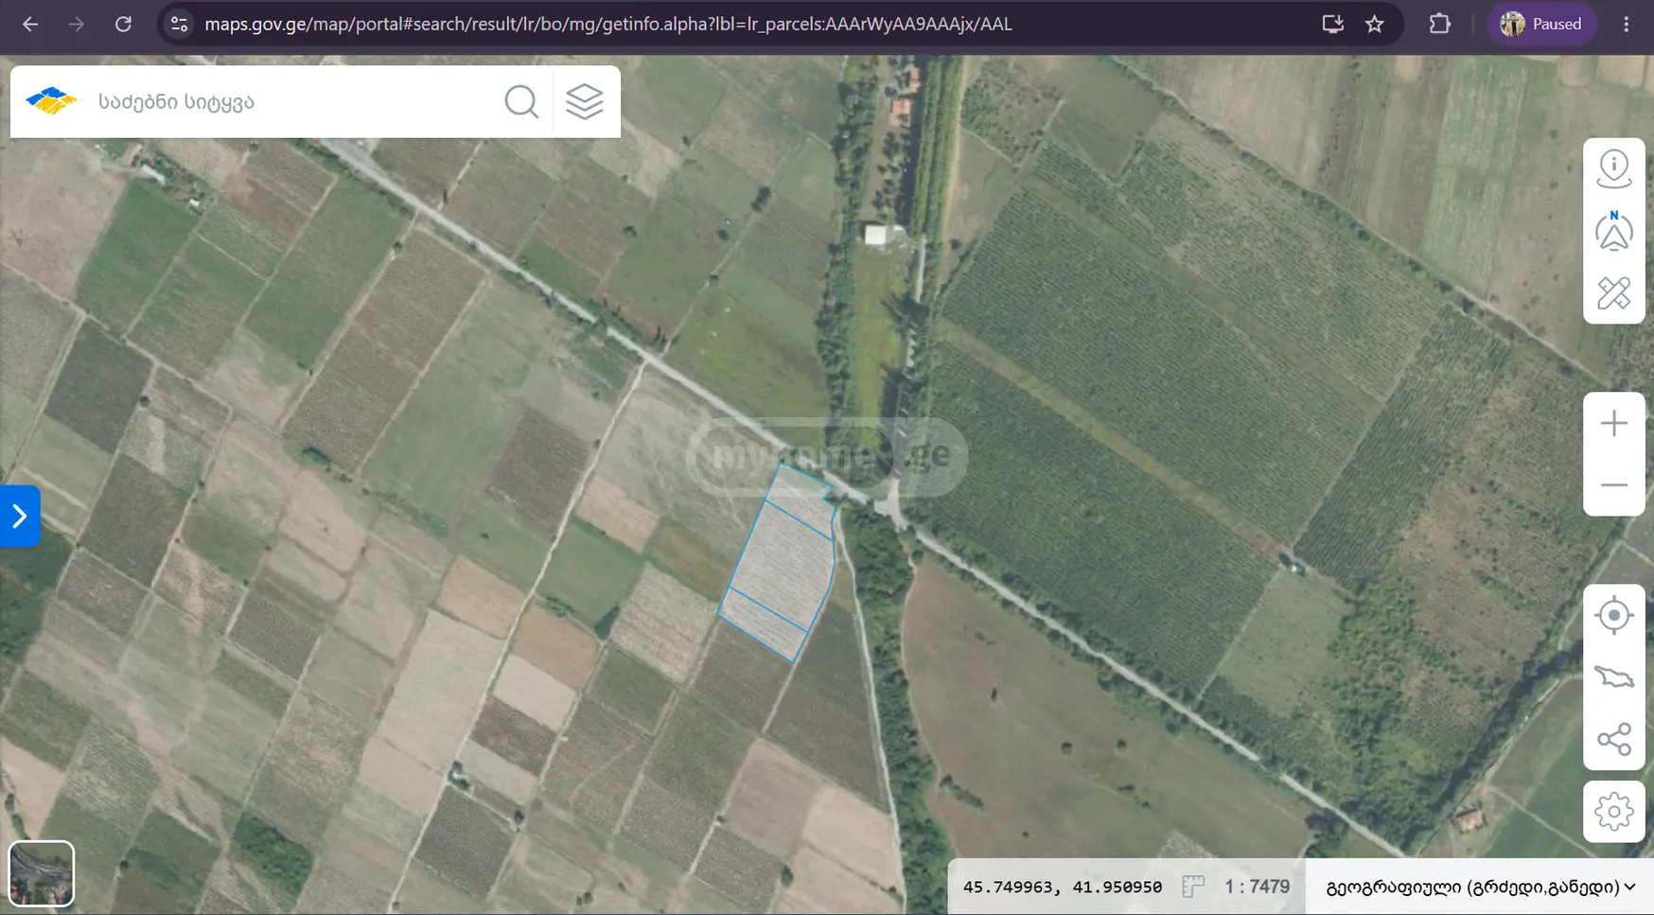Show the full Georgia map extent

pos(1614,677)
